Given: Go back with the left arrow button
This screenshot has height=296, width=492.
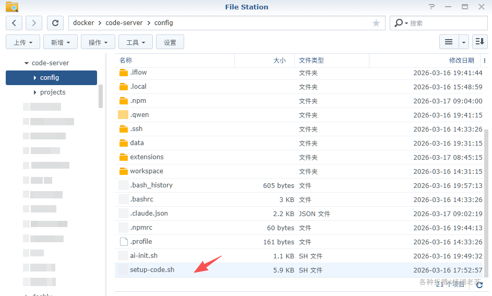Looking at the screenshot, I should (x=14, y=23).
